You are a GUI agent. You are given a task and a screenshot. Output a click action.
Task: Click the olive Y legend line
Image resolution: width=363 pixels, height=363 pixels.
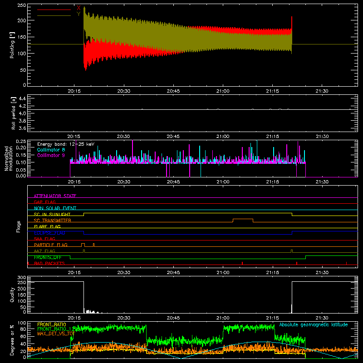[54, 15]
